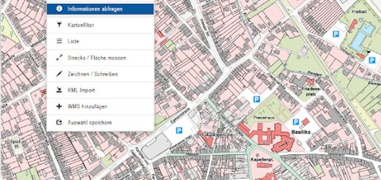The image size is (381, 180).
Task: Click the pencil draw icon
Action: point(59,74)
